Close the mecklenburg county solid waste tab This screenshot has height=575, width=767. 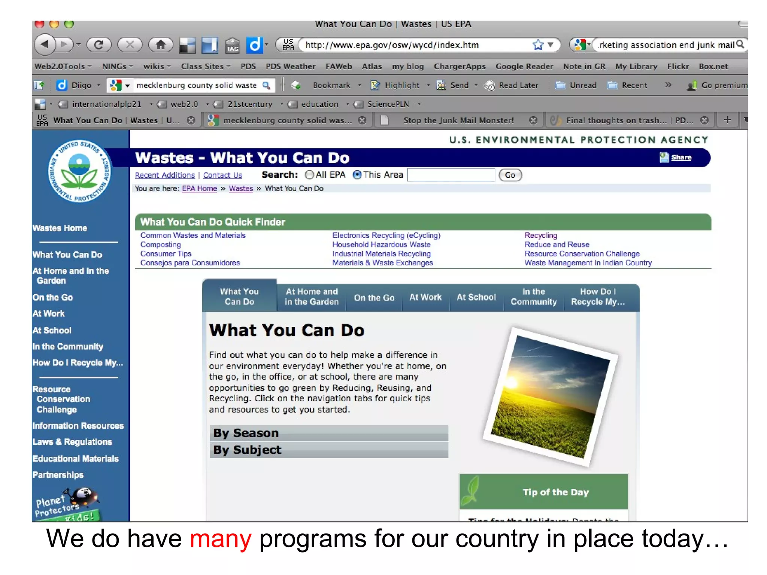(x=362, y=120)
